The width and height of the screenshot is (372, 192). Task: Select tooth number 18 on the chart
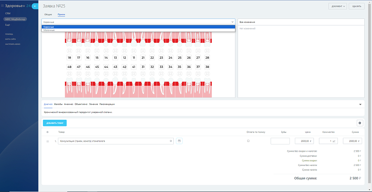pyautogui.click(x=69, y=58)
